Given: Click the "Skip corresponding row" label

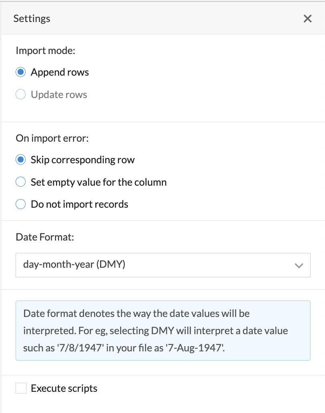Looking at the screenshot, I should pos(82,160).
